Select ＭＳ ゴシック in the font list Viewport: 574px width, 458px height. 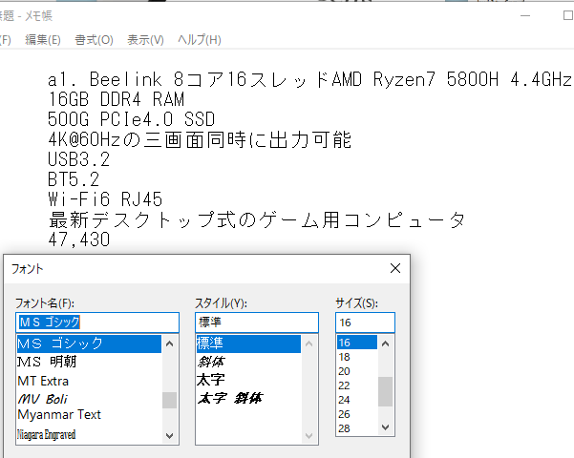[x=89, y=343]
